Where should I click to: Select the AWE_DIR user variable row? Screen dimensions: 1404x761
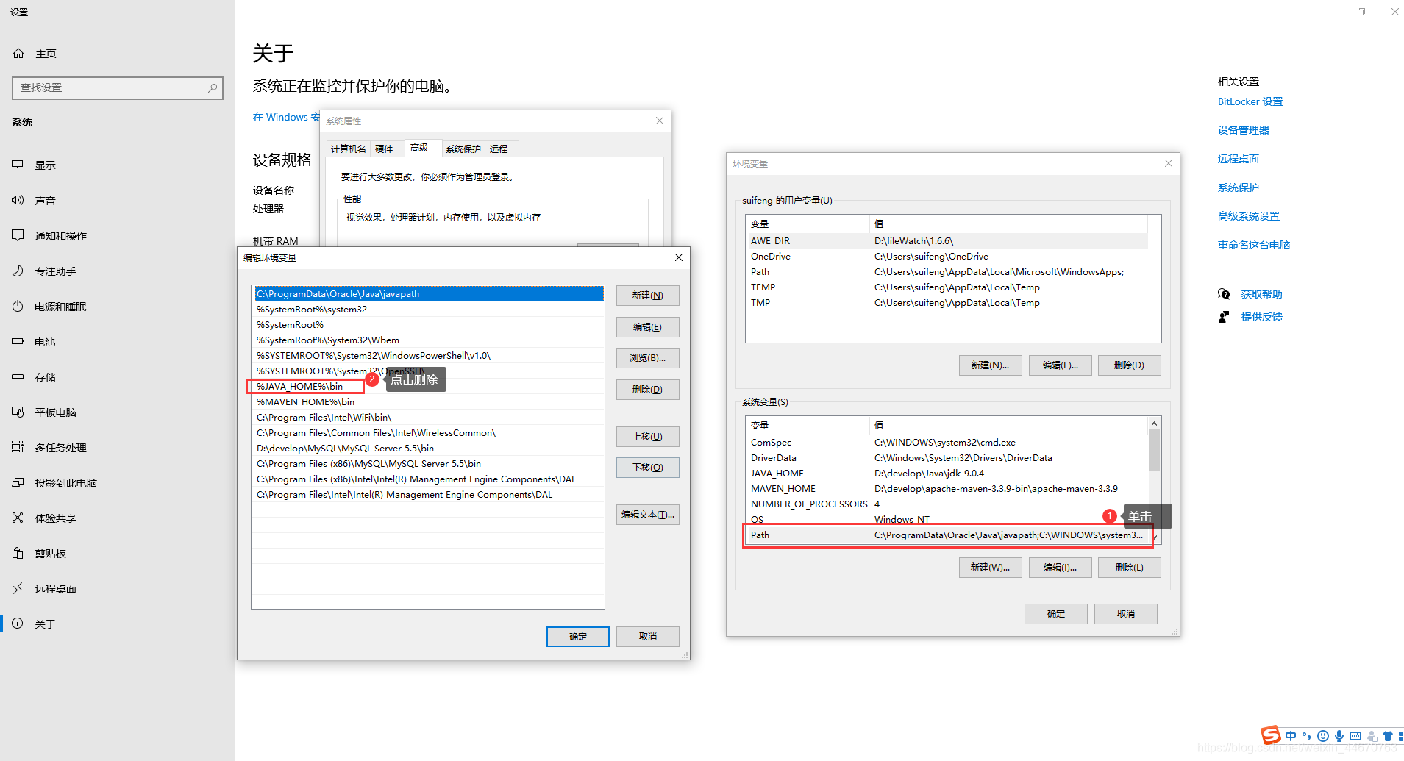(x=947, y=241)
